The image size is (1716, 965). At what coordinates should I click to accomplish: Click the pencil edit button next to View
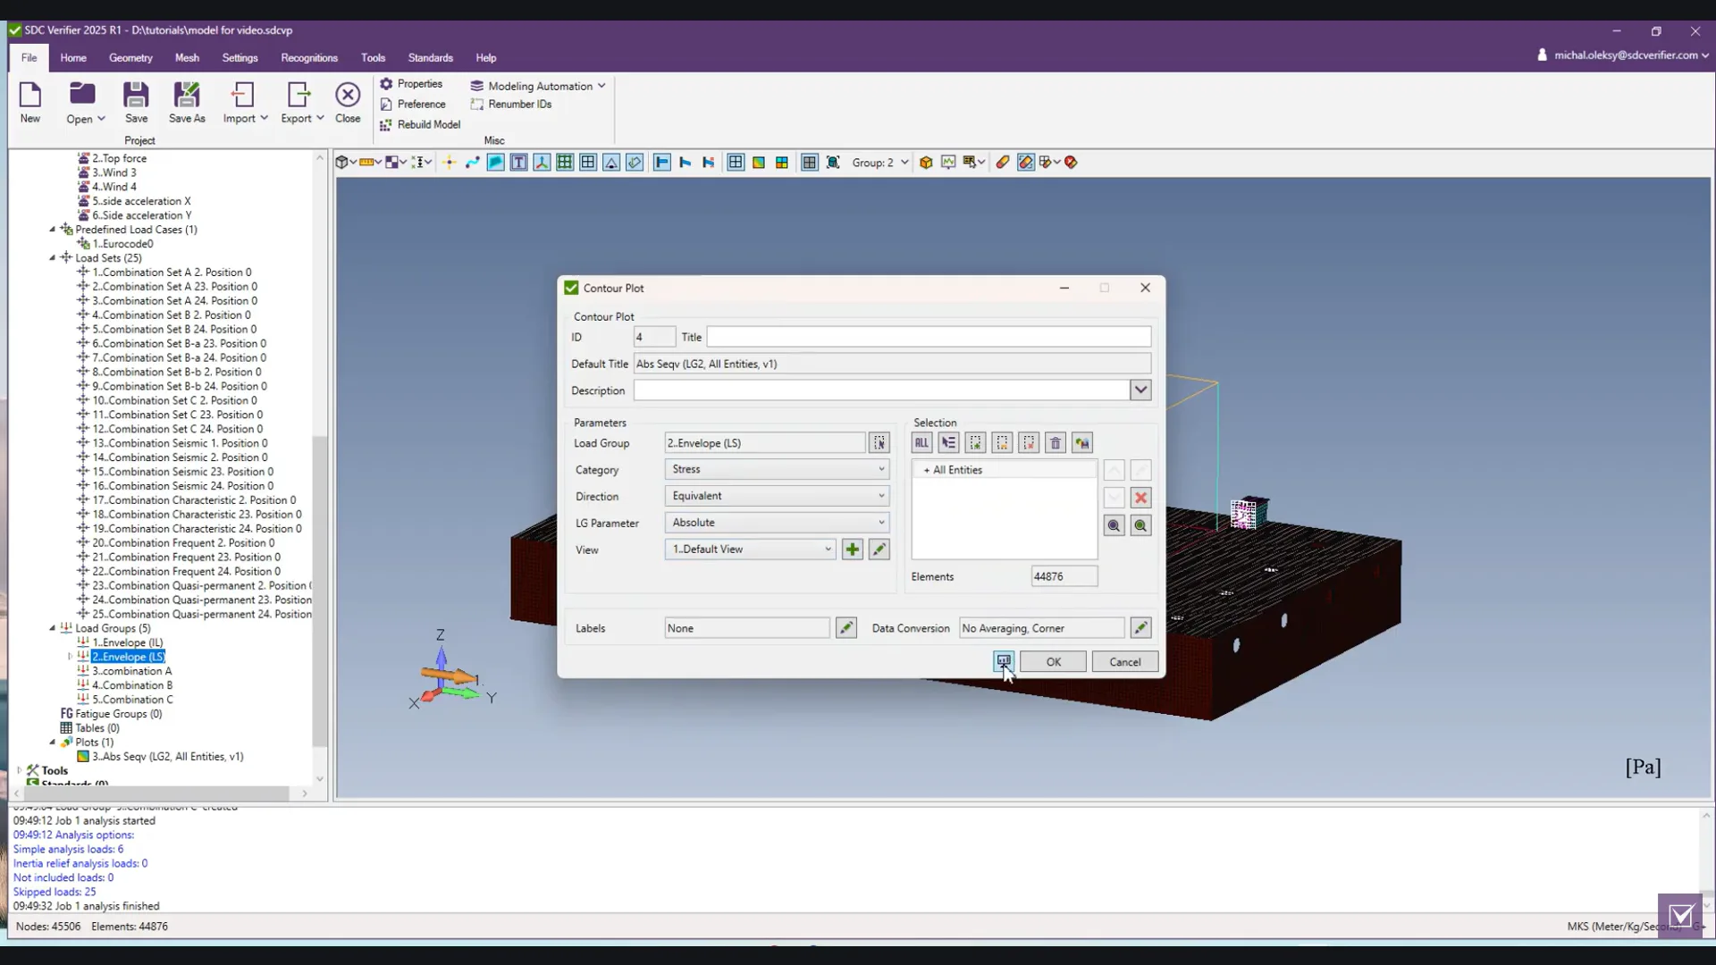(x=879, y=550)
